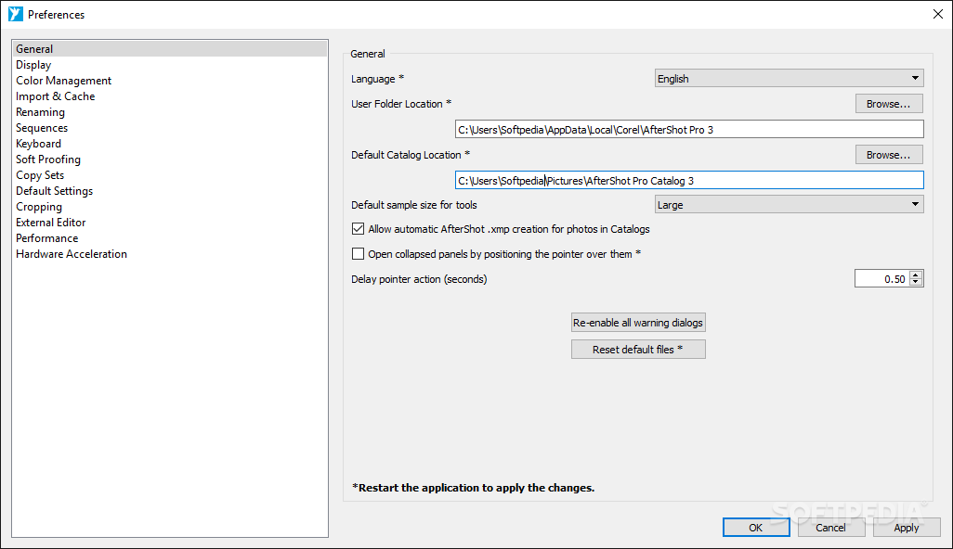Click into User Folder Location path field
This screenshot has width=953, height=549.
coord(689,129)
